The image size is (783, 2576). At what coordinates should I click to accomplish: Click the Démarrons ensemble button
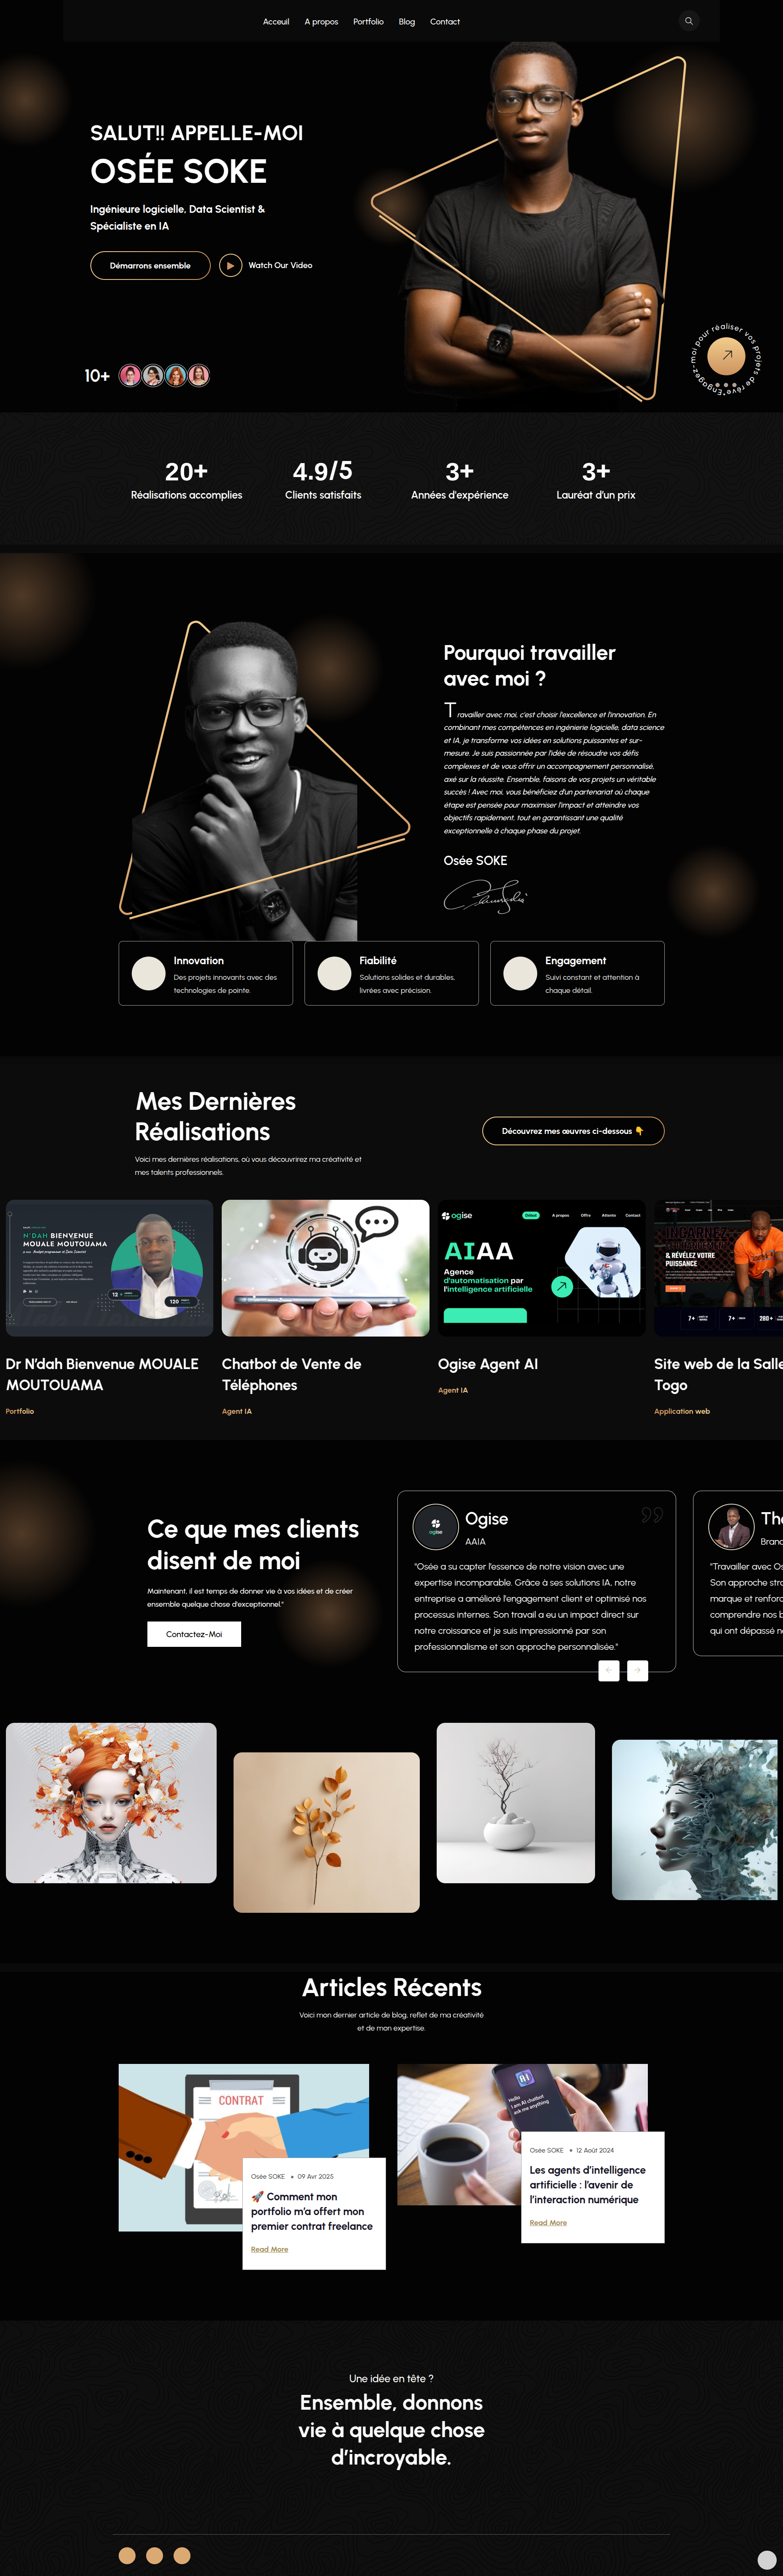pyautogui.click(x=150, y=265)
